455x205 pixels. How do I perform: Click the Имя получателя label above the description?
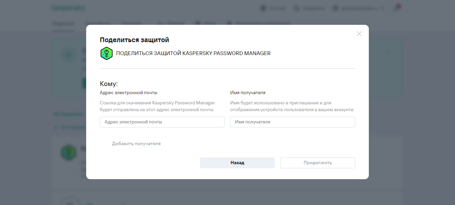[x=248, y=92]
